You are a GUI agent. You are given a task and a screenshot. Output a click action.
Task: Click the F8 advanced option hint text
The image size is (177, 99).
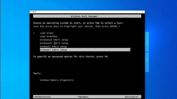(x=71, y=57)
